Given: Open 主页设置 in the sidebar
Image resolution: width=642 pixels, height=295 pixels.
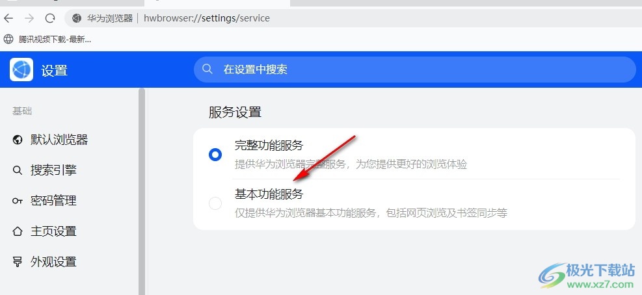Looking at the screenshot, I should (x=53, y=231).
